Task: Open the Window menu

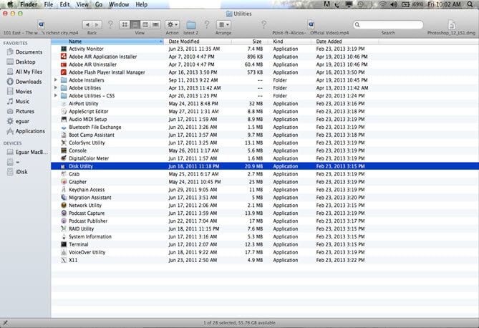Action: pyautogui.click(x=119, y=4)
